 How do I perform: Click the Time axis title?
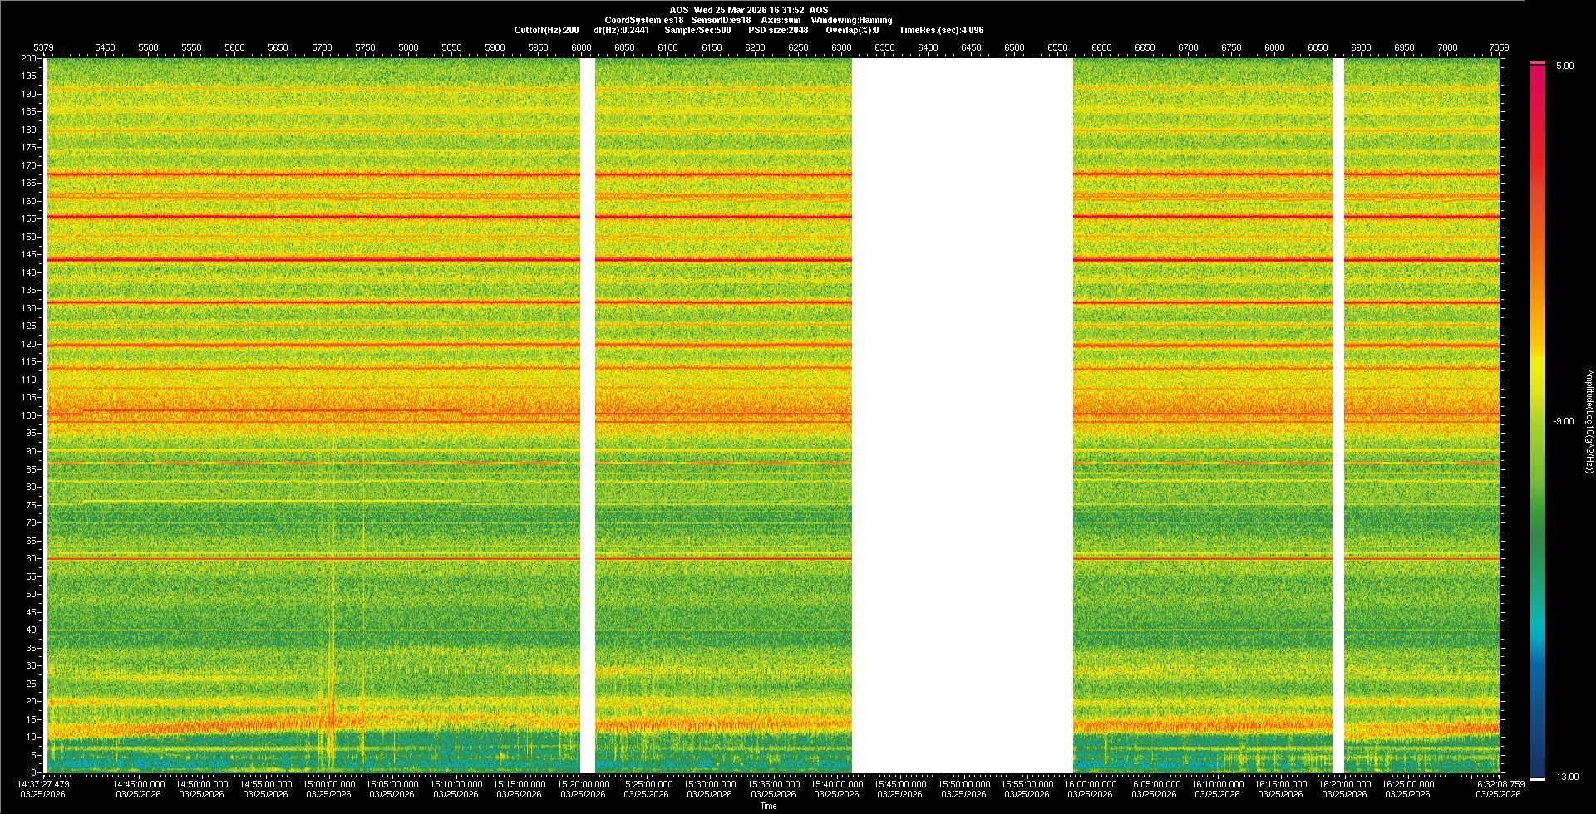(x=768, y=806)
